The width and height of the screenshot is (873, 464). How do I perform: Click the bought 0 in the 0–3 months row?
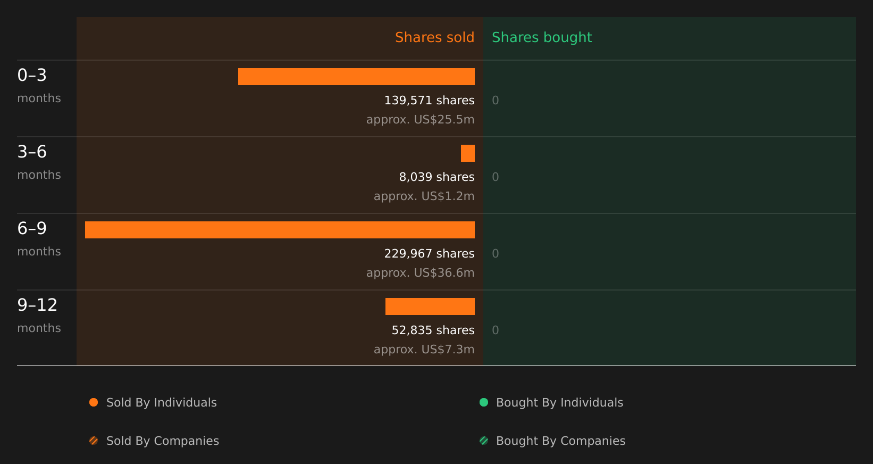coord(496,101)
